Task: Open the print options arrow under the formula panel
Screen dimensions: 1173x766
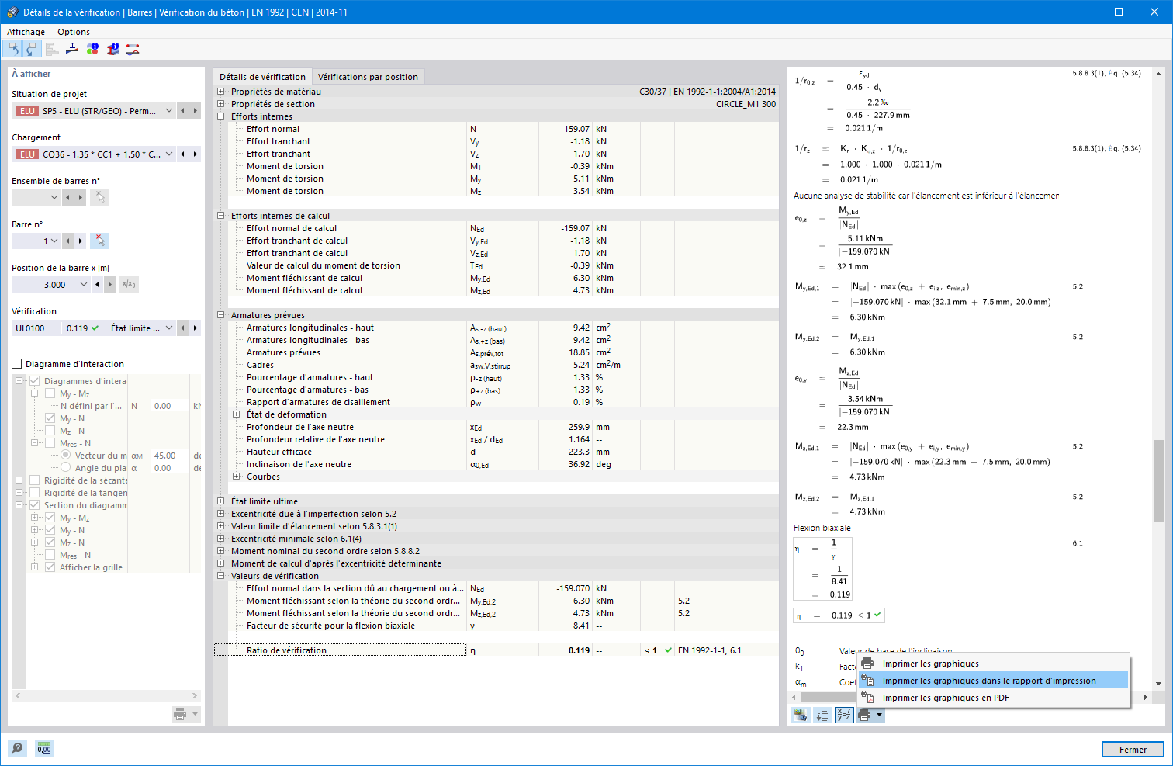Action: (879, 715)
